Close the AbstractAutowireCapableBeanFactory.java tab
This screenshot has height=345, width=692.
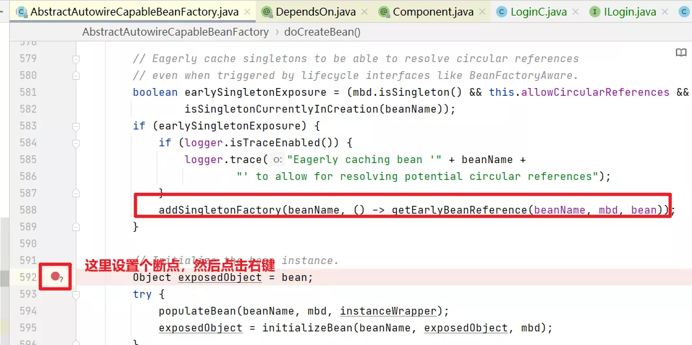tap(247, 12)
